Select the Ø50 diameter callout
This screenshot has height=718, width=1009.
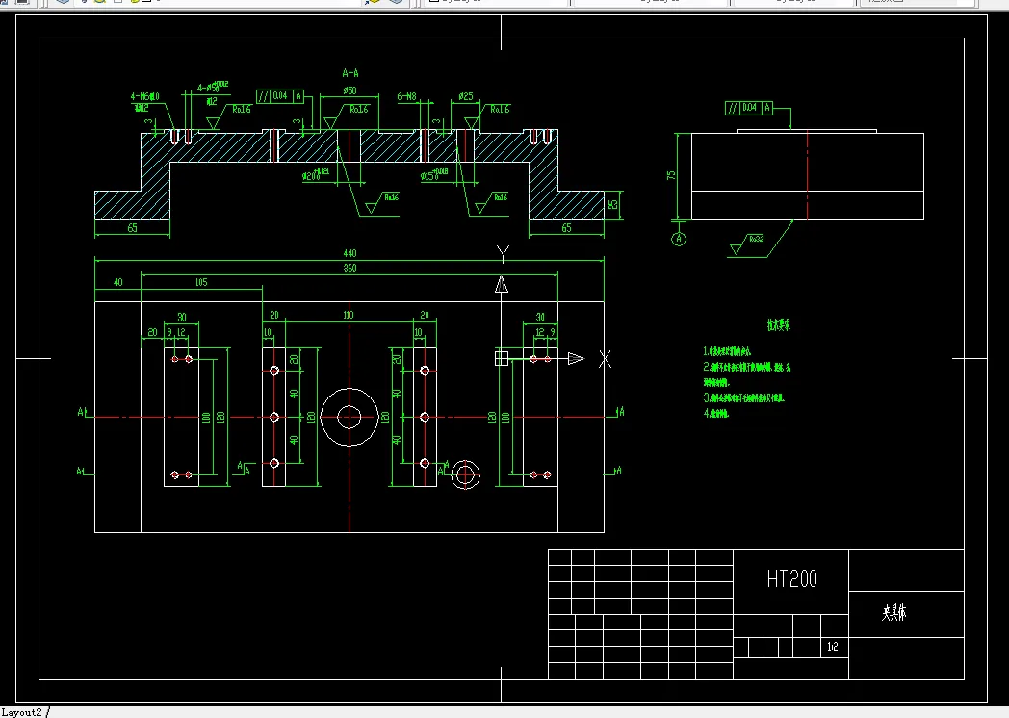pos(349,90)
